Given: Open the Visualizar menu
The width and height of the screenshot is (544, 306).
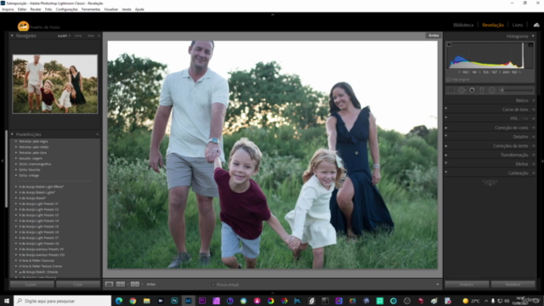Looking at the screenshot, I should coord(111,9).
